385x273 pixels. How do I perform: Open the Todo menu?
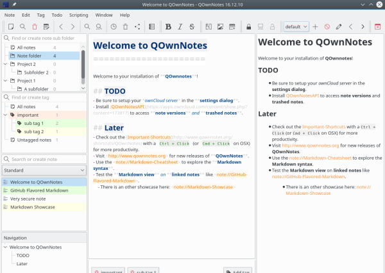pyautogui.click(x=56, y=15)
